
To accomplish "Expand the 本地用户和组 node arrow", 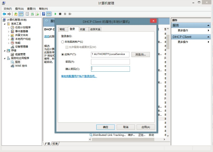I will 9,39.
